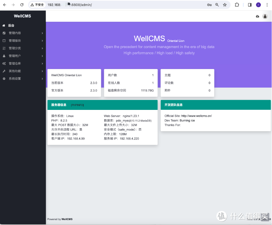Expand 管理分类 menu chevron
The width and height of the screenshot is (272, 225).
(42, 48)
